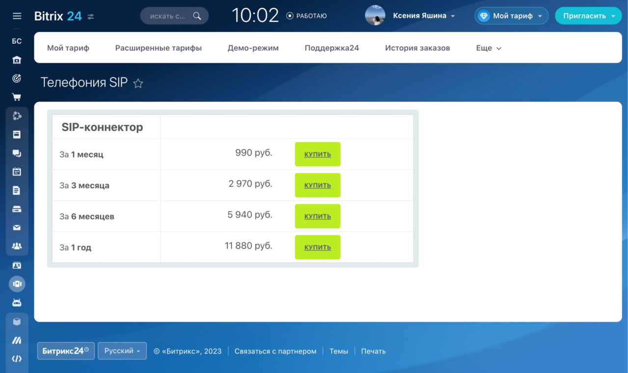This screenshot has width=628, height=373.
Task: Click the За 1 год row label
Action: click(76, 248)
